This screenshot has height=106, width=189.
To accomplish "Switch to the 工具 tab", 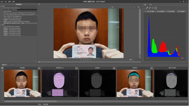I will pyautogui.click(x=145, y=5).
